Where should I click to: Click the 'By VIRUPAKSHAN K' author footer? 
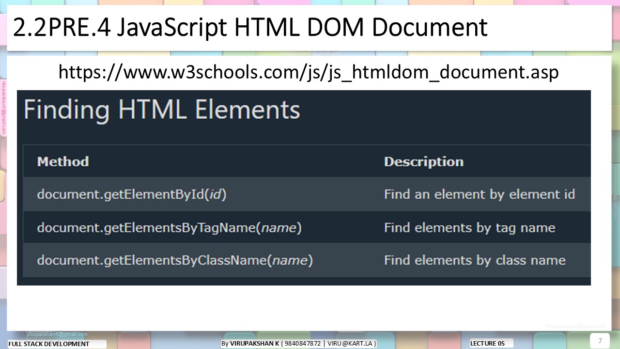pyautogui.click(x=298, y=343)
